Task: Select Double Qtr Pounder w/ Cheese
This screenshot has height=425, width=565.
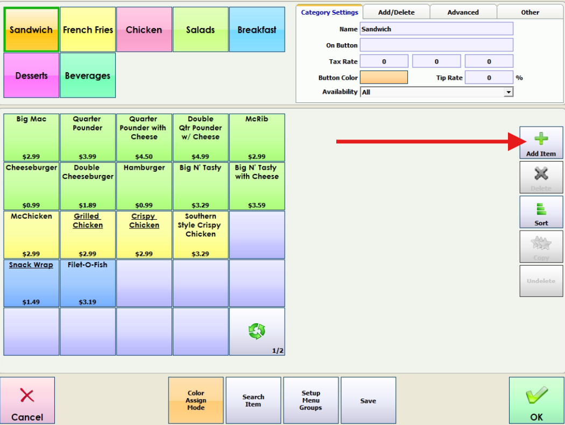Action: pos(201,137)
